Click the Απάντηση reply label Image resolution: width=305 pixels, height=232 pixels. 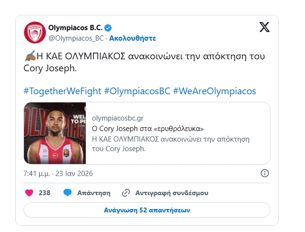pos(94,193)
